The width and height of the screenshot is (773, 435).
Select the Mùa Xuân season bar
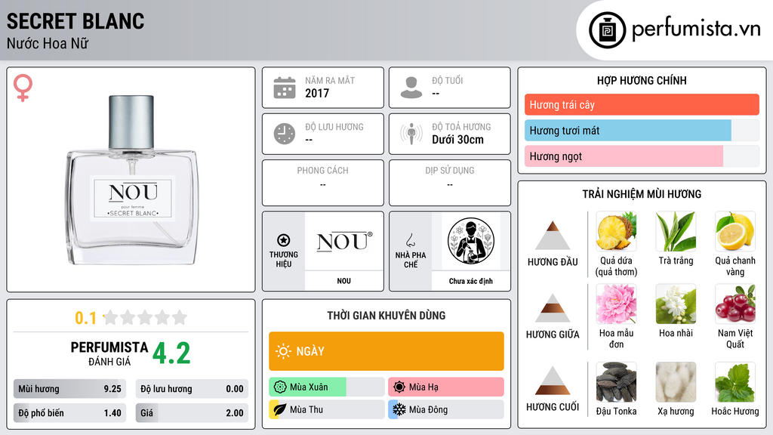coord(326,387)
